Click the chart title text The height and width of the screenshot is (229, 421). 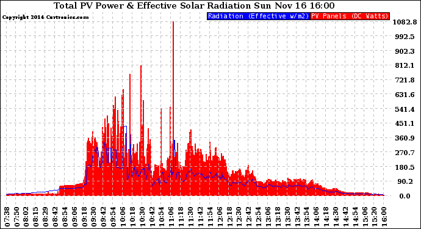[195, 5]
